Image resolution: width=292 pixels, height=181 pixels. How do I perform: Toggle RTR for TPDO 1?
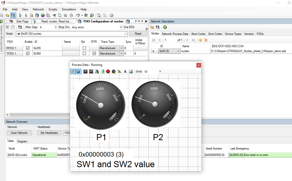pyautogui.click(x=94, y=53)
